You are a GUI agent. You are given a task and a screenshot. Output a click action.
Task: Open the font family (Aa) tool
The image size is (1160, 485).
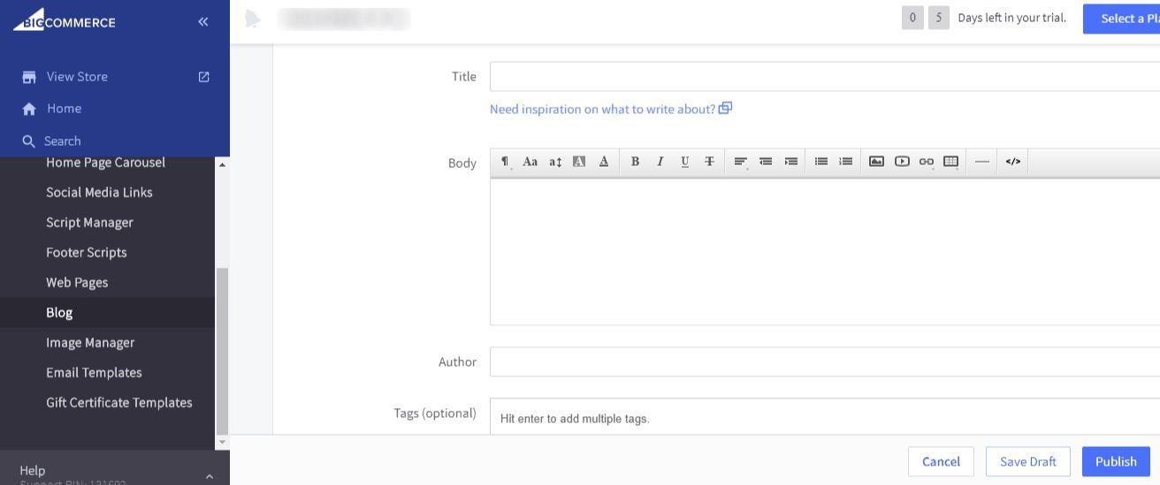[x=530, y=162]
